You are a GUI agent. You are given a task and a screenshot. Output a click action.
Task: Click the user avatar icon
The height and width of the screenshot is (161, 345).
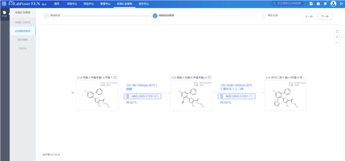[x=333, y=4]
